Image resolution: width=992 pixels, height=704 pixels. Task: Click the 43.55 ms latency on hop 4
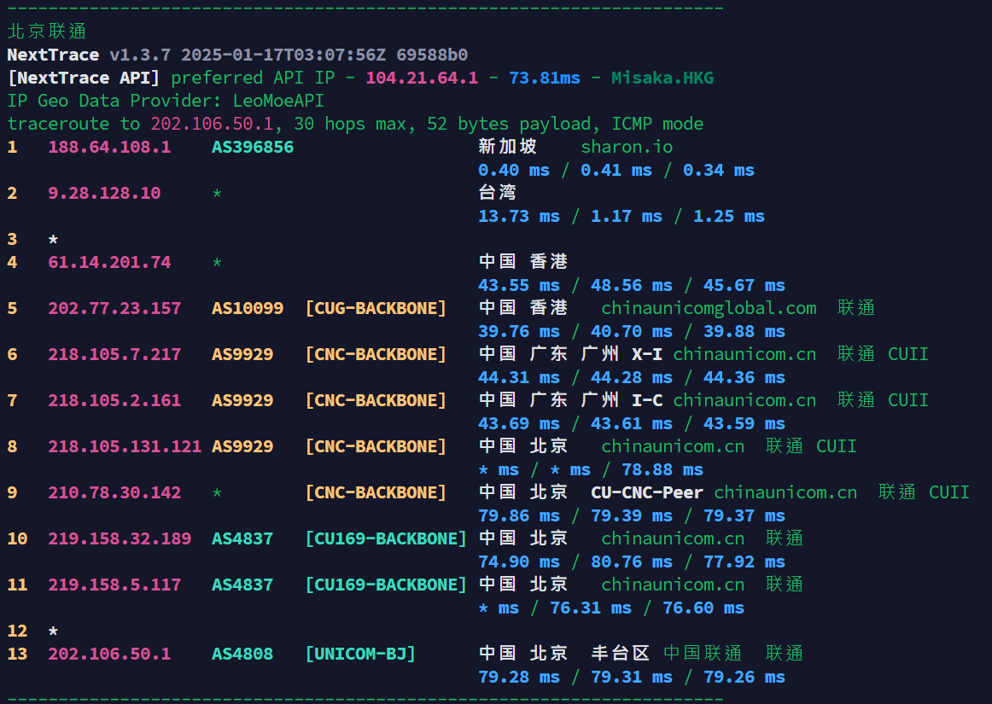pos(519,285)
